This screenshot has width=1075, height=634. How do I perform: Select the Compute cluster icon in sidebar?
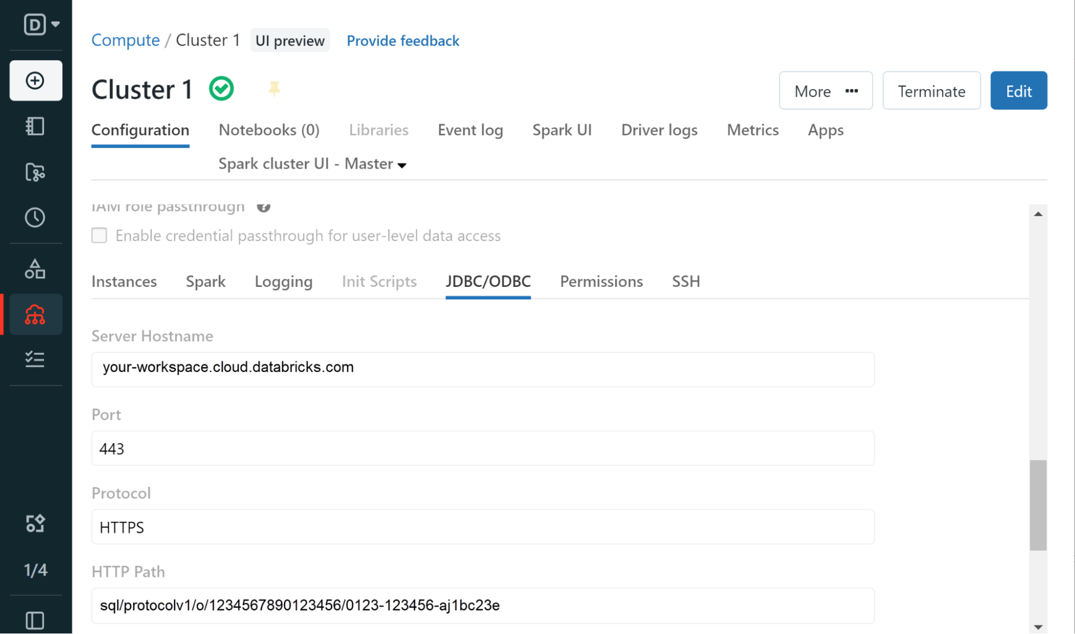click(35, 314)
